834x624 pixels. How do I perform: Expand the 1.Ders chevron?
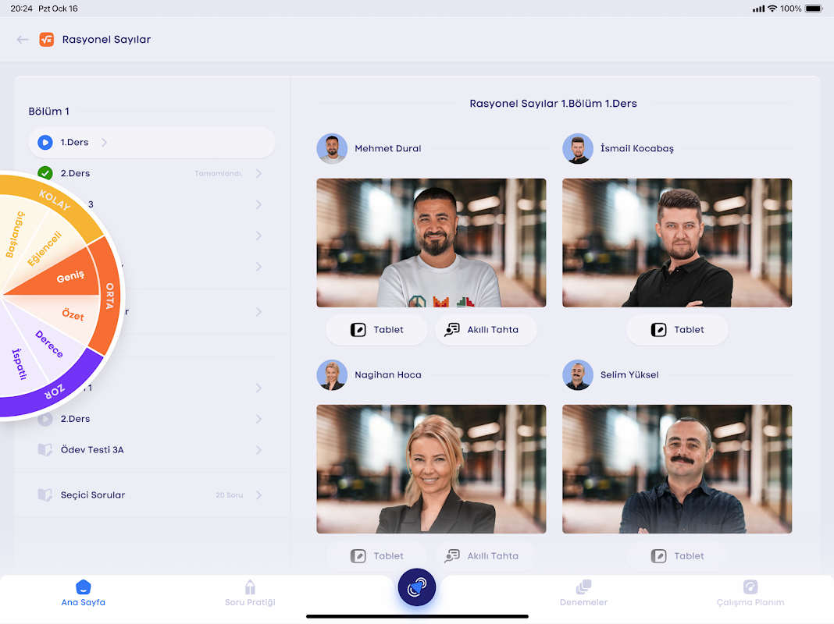[105, 142]
